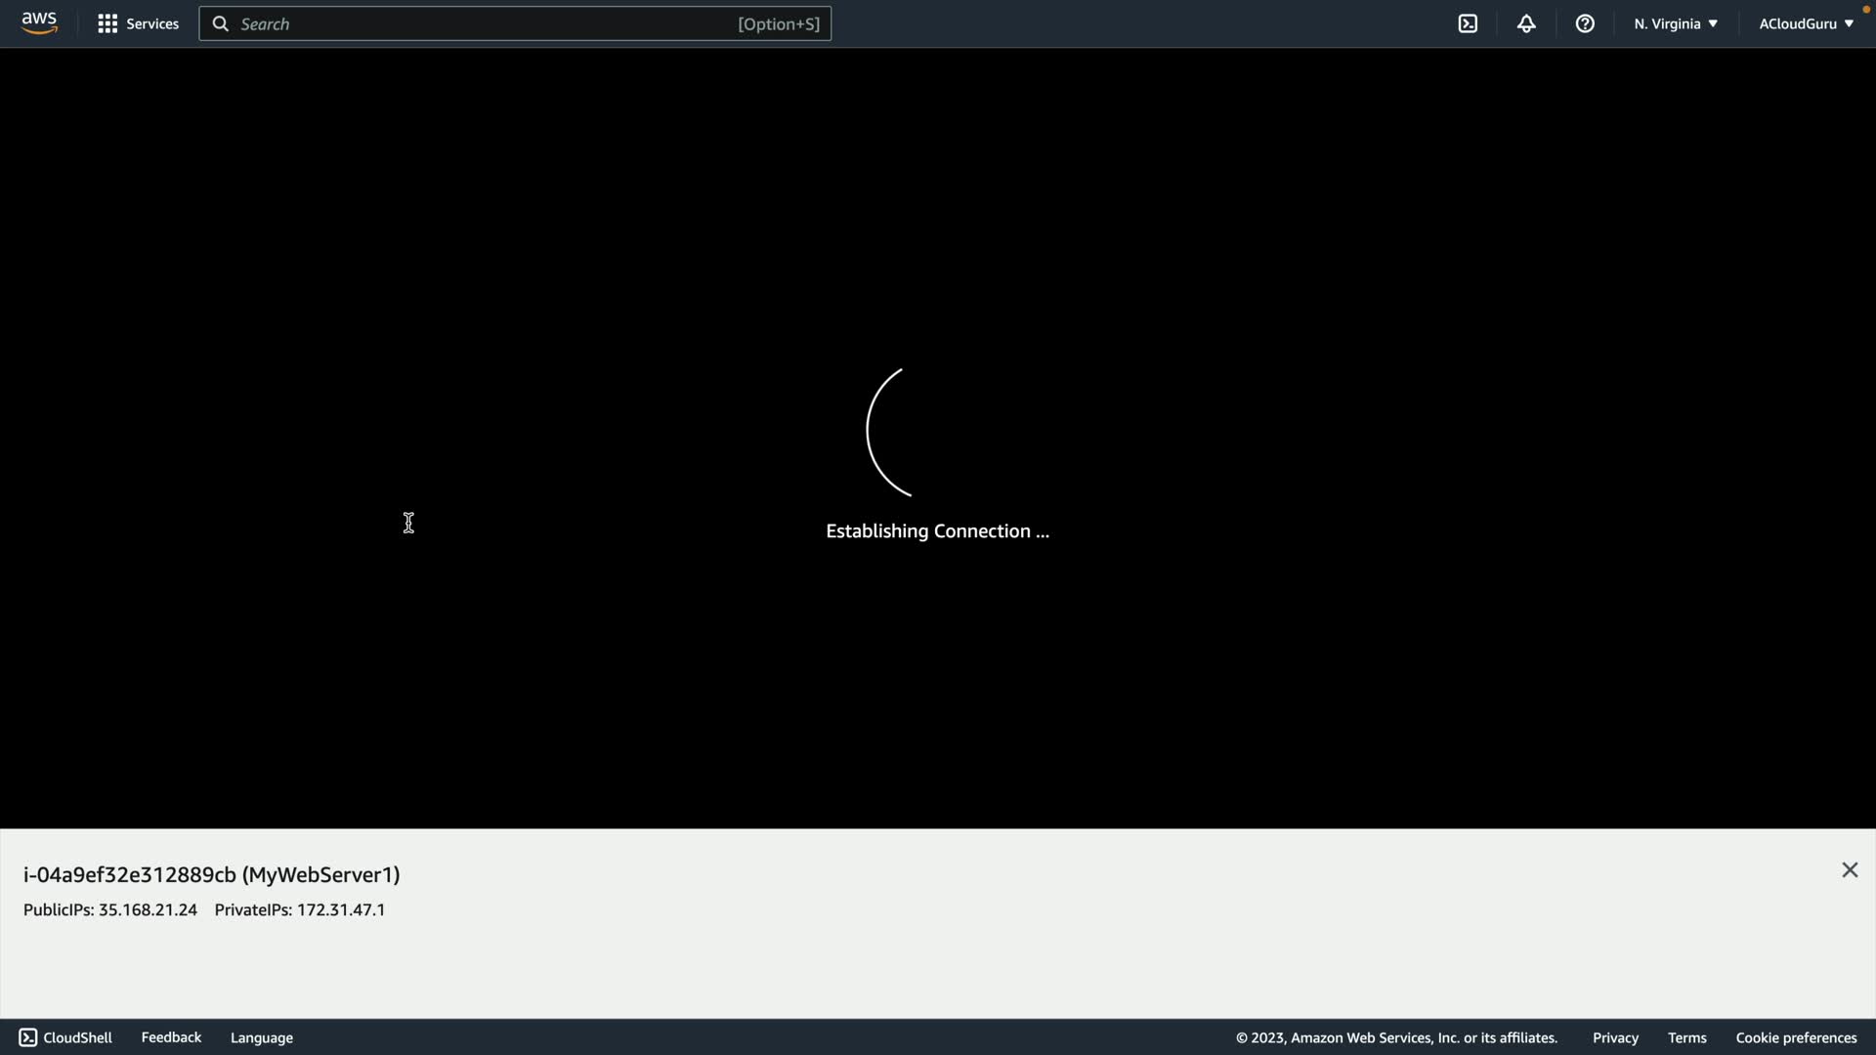Open the Privacy link
Image resolution: width=1876 pixels, height=1055 pixels.
(x=1615, y=1037)
